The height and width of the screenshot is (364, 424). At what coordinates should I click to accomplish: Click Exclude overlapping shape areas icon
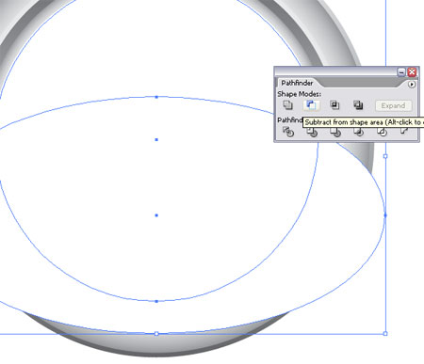pos(358,105)
